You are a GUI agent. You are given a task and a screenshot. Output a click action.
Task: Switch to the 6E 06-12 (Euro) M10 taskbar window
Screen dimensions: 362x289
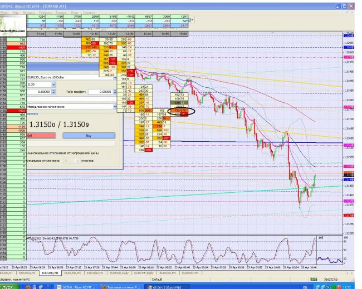[x=168, y=287]
